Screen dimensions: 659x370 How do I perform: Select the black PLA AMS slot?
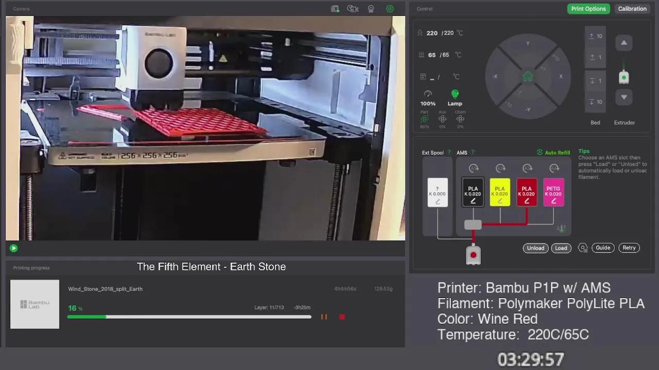click(473, 193)
